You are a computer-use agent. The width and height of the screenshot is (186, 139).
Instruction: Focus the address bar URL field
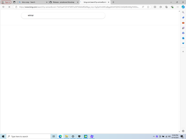tap(79, 7)
